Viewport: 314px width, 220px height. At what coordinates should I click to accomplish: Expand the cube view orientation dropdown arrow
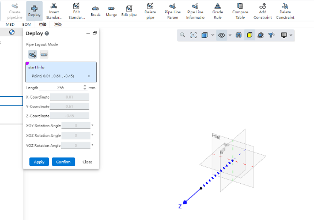pos(213,35)
